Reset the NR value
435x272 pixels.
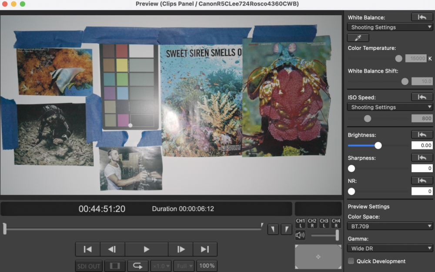[422, 181]
